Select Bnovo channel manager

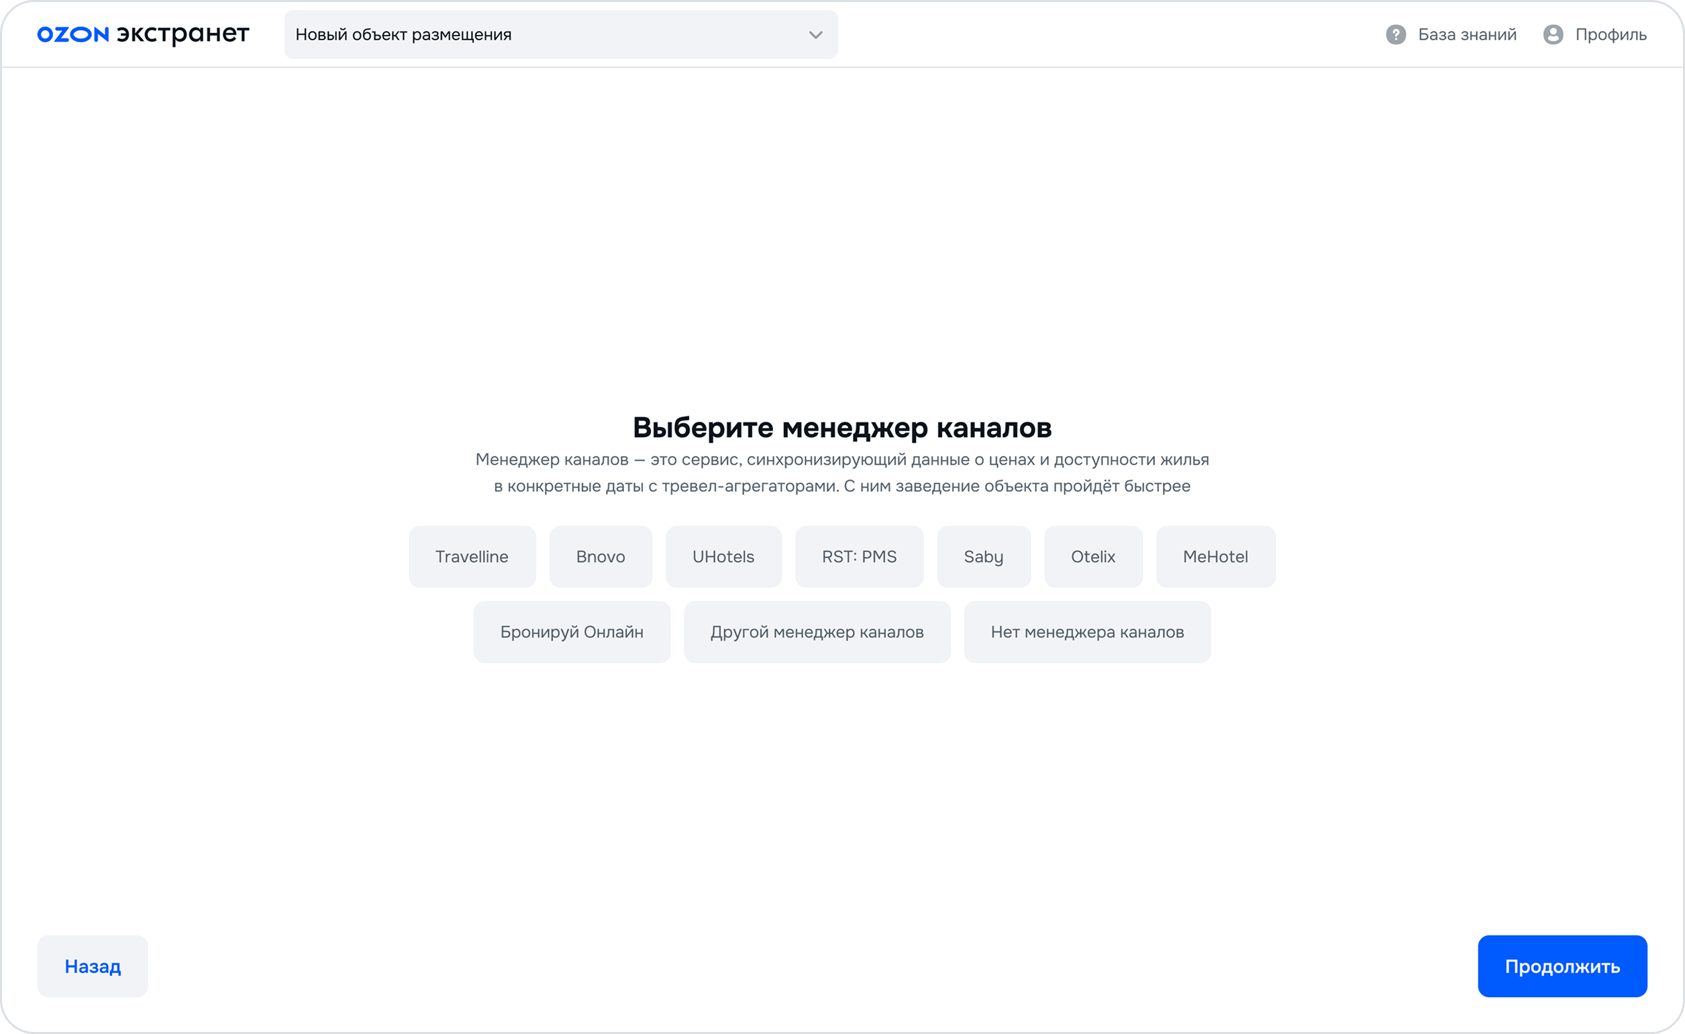pos(600,557)
